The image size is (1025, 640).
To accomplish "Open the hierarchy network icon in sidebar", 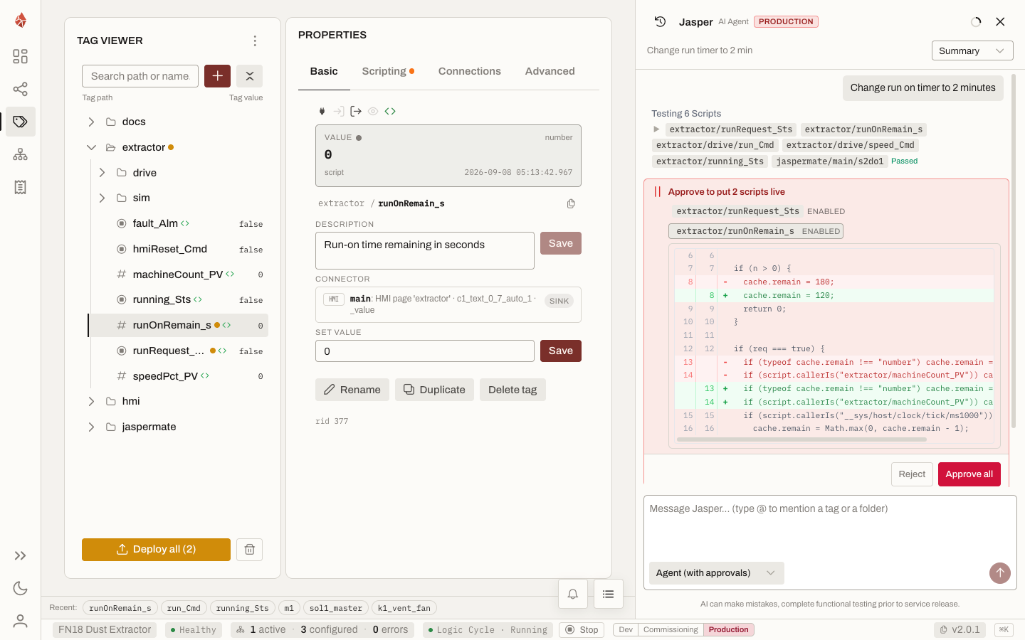I will 21,154.
